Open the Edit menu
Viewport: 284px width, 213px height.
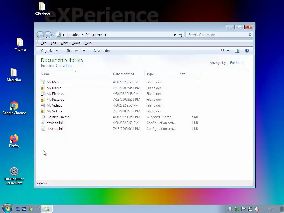pos(54,43)
